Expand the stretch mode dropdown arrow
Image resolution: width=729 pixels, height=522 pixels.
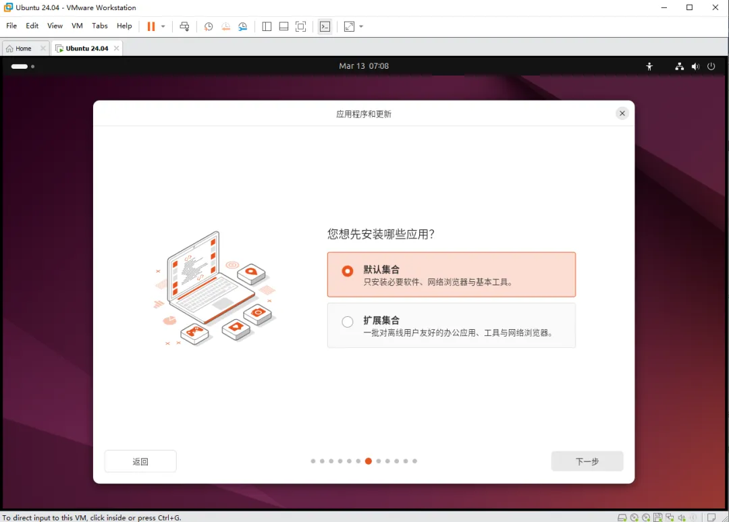tap(361, 26)
